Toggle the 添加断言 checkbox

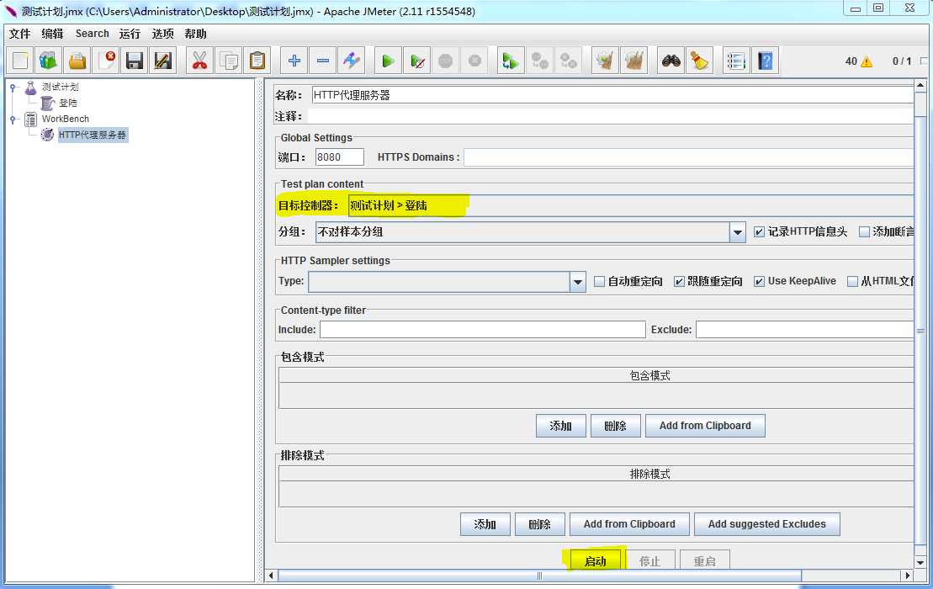coord(864,232)
